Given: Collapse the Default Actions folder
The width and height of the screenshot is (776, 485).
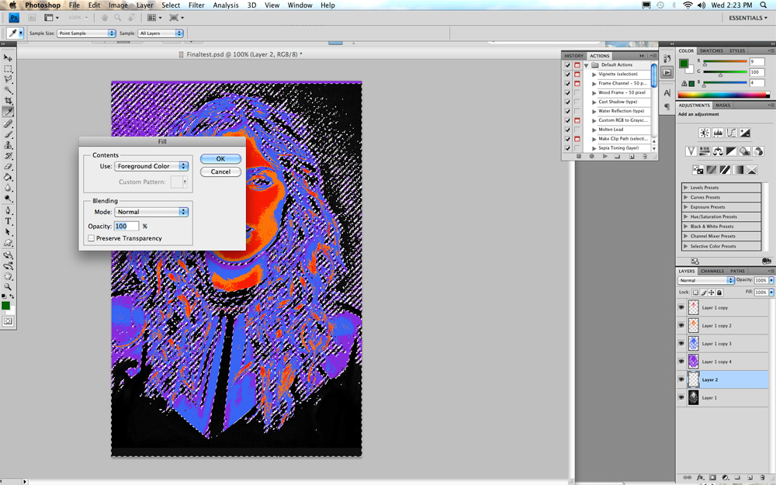Looking at the screenshot, I should [586, 65].
